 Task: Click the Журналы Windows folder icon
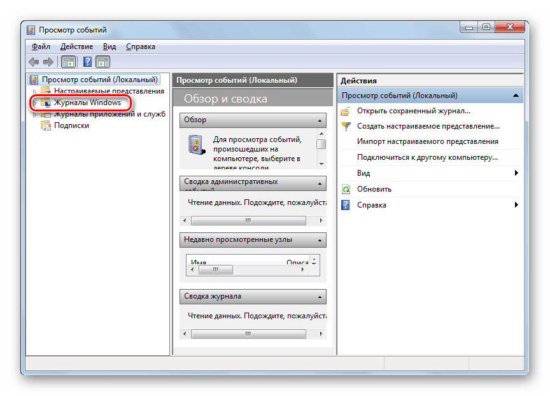click(46, 103)
